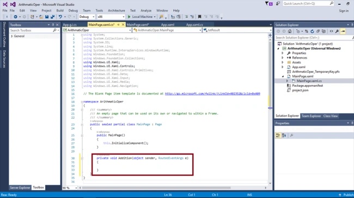This screenshot has height=198, width=354.
Task: Click the Navigate Backward toolbar icon
Action: (15, 17)
